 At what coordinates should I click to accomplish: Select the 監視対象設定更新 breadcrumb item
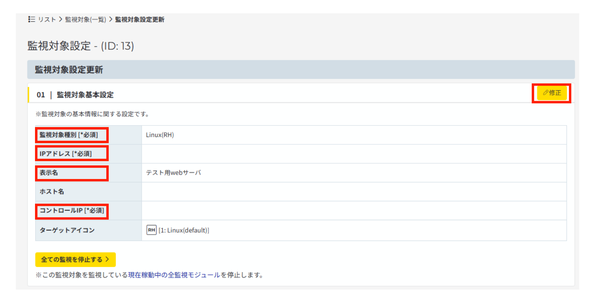tap(139, 19)
